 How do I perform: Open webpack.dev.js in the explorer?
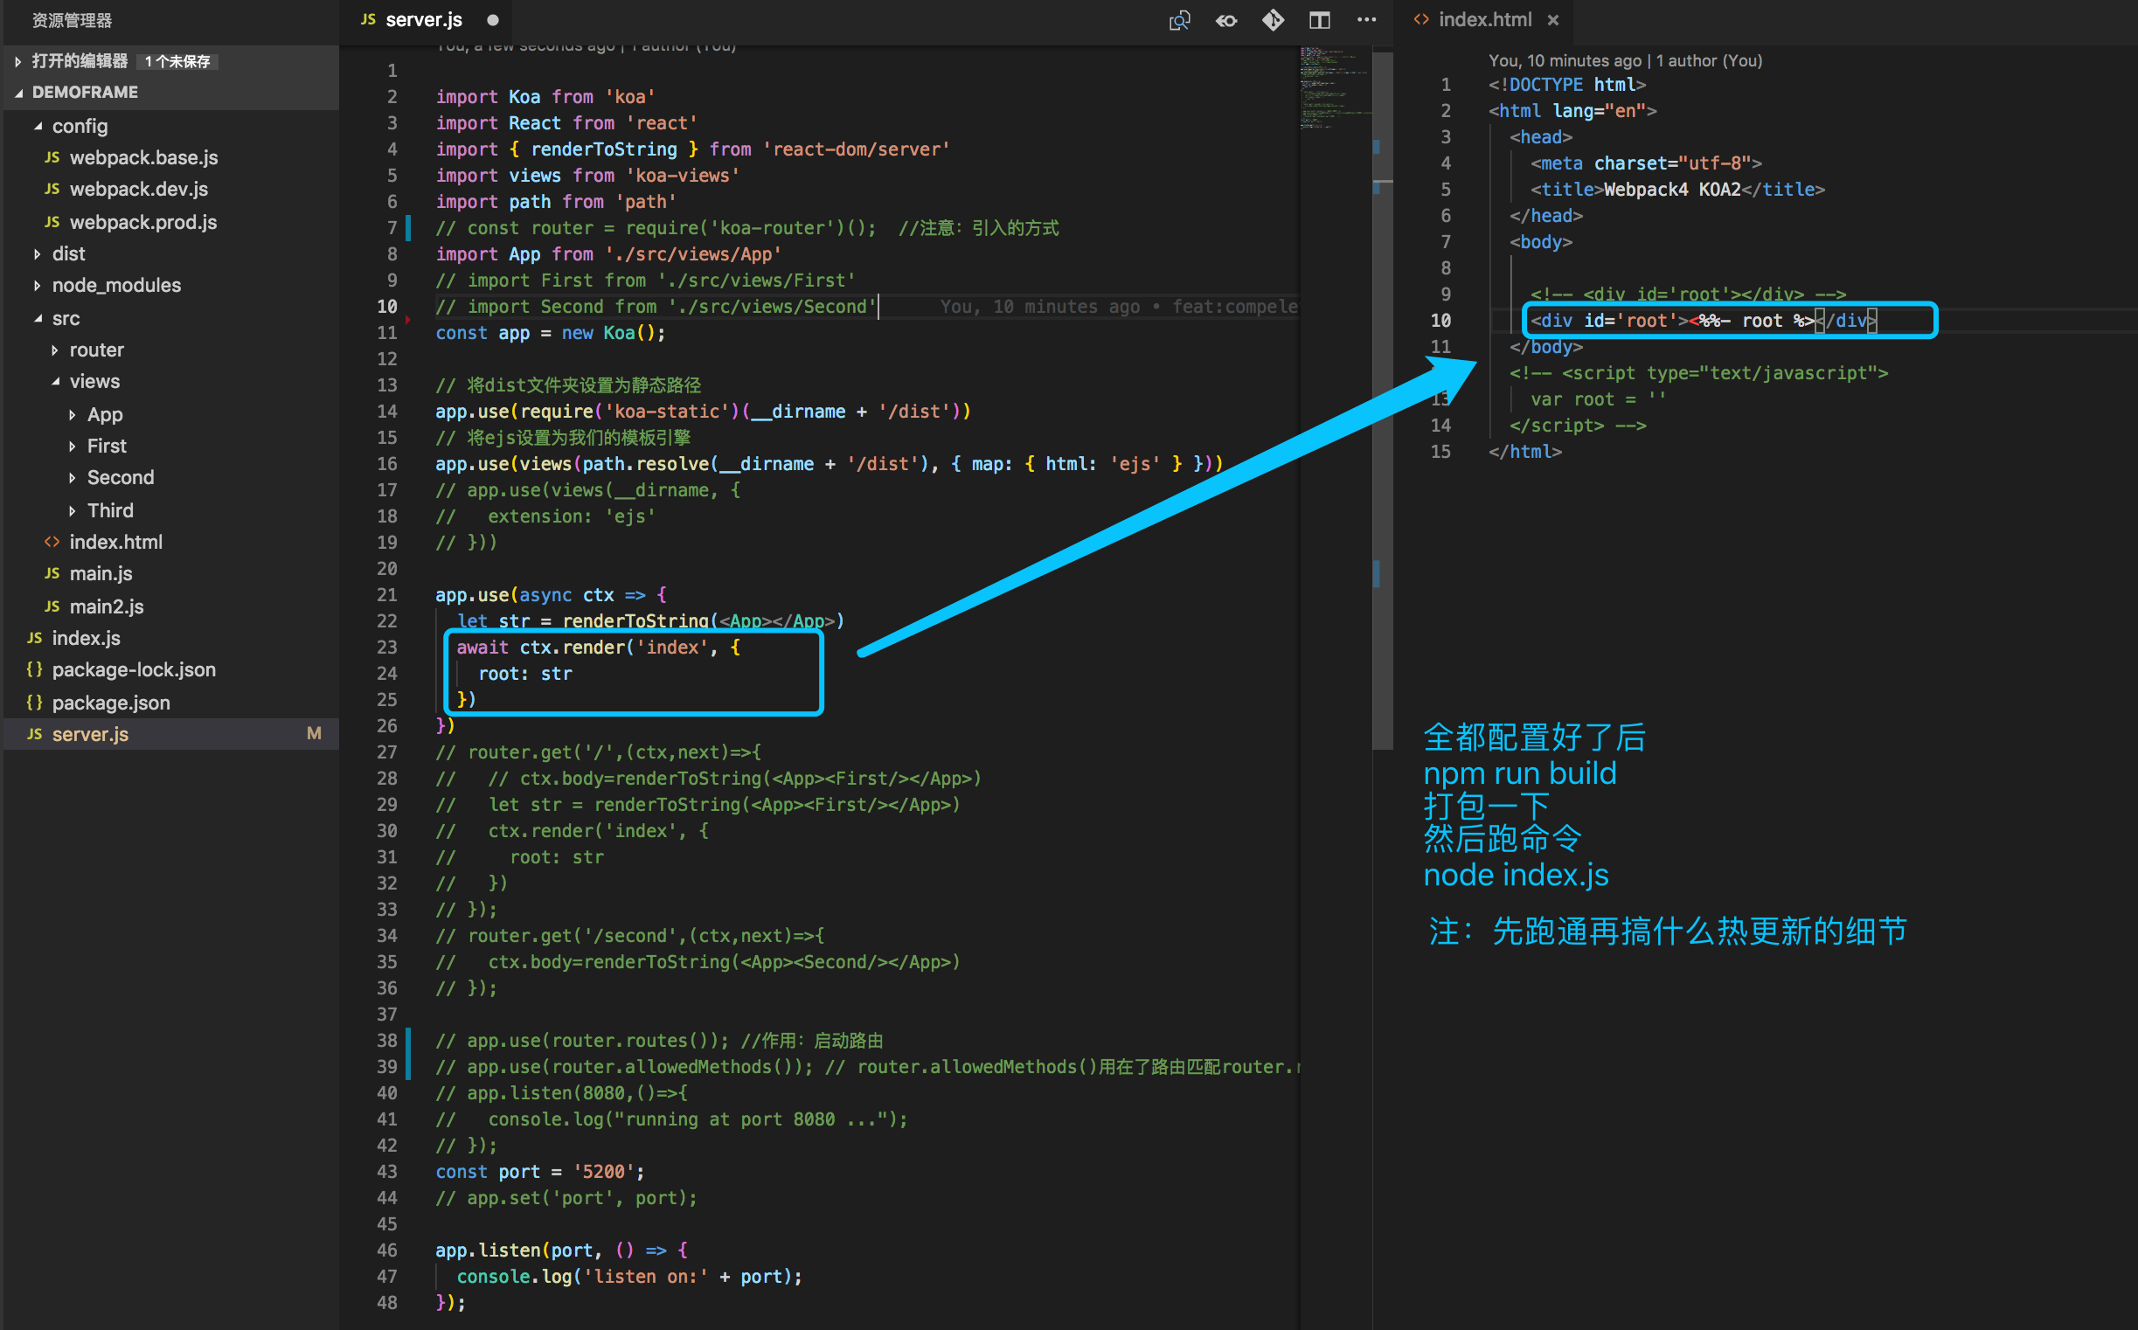click(170, 189)
